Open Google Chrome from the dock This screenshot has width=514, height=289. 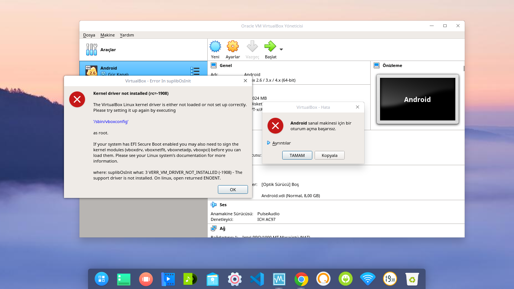(301, 279)
